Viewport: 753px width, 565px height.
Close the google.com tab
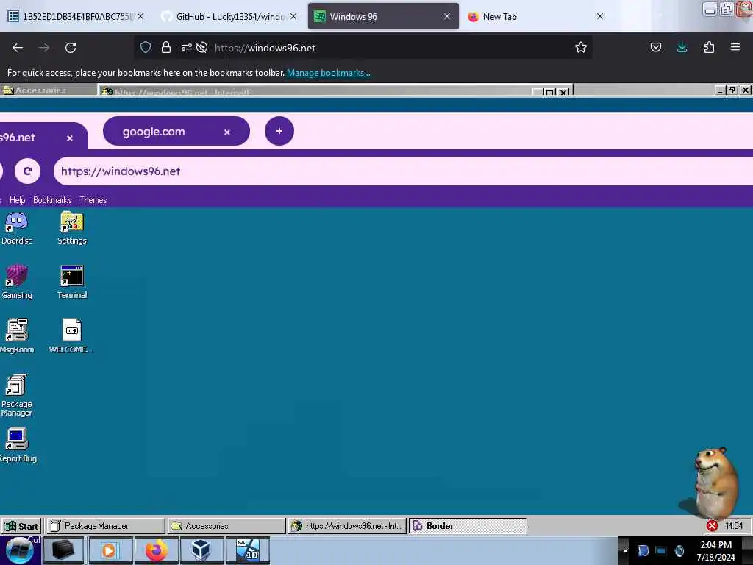tap(227, 132)
